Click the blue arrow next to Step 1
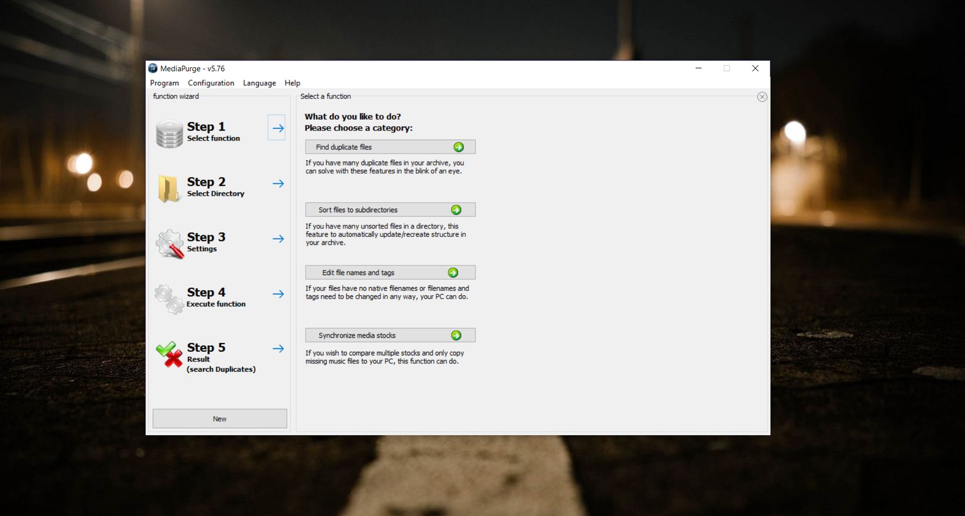 click(277, 128)
